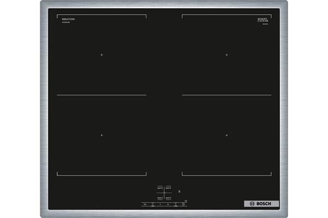This screenshot has height=218, width=328.
Task: Select the bottom-left zone indicator in the selector
Action: [x=160, y=198]
